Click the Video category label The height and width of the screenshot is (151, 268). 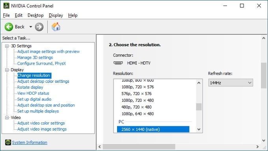coord(16,117)
